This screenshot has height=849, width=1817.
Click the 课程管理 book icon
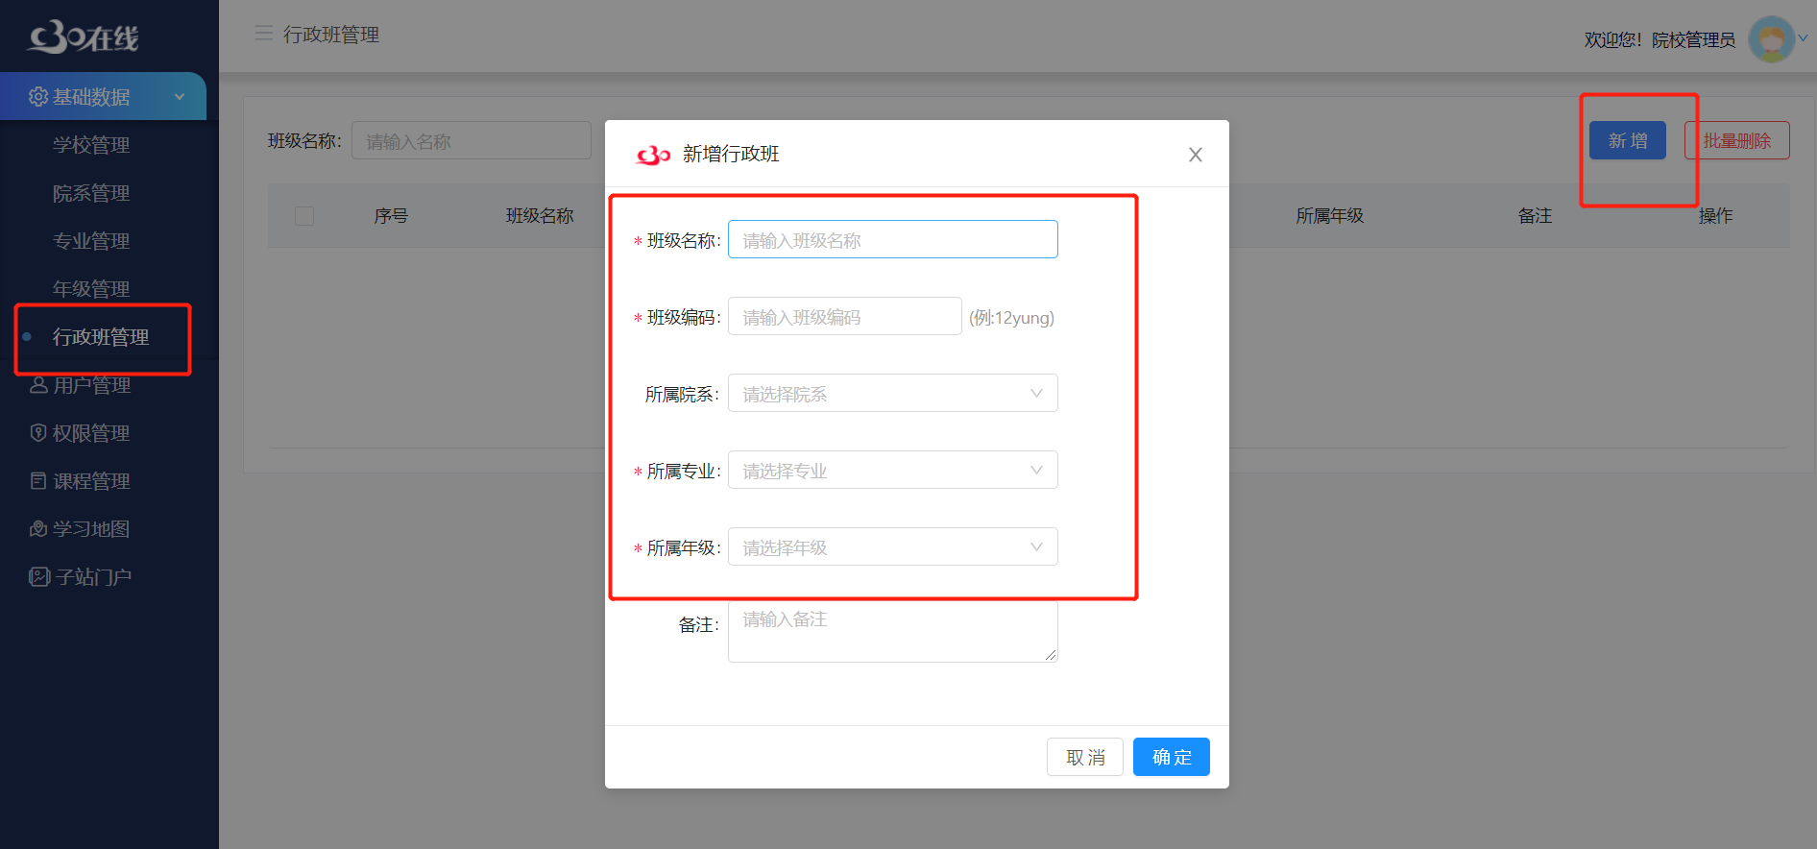(x=38, y=481)
